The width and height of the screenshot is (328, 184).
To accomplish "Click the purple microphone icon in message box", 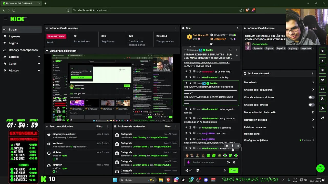I will (188, 162).
